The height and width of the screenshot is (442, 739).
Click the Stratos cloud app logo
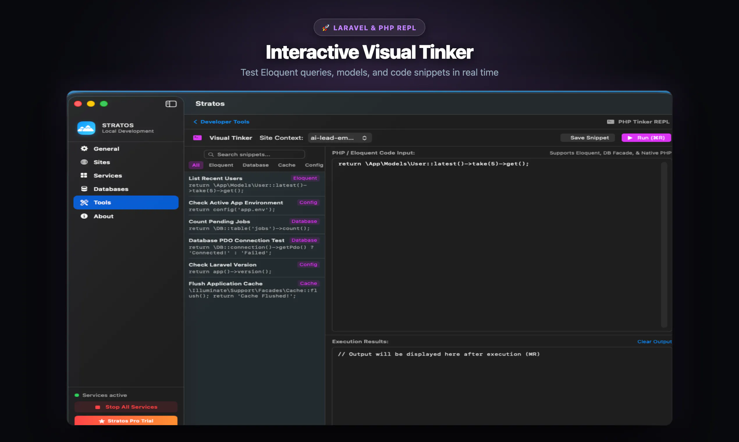(86, 128)
